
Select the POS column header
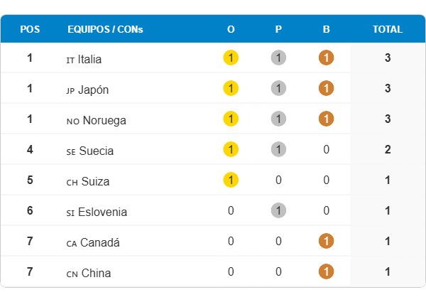pos(30,29)
